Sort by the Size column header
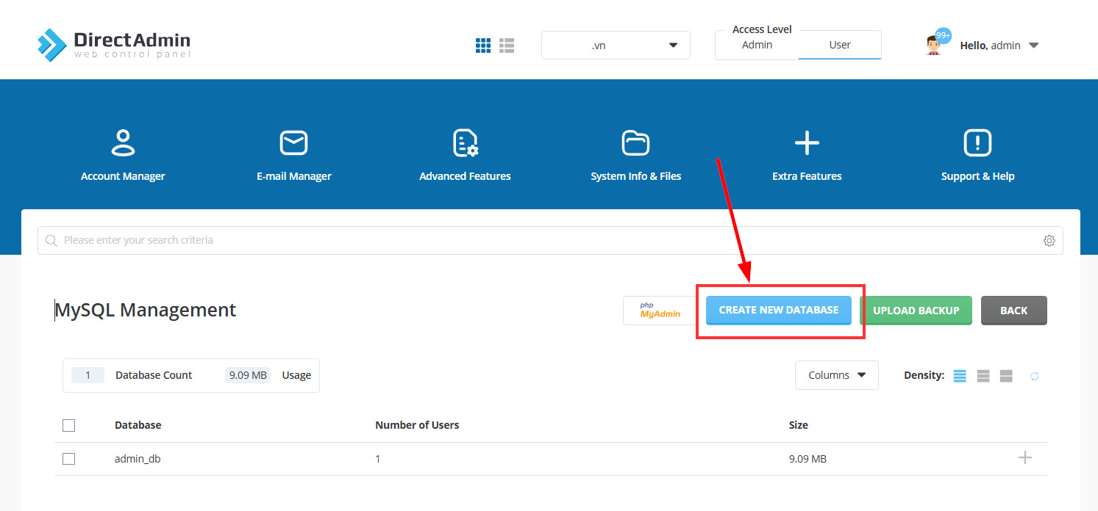 (799, 425)
